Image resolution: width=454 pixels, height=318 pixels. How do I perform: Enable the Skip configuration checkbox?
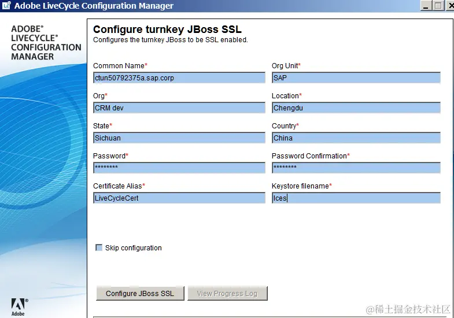(99, 247)
